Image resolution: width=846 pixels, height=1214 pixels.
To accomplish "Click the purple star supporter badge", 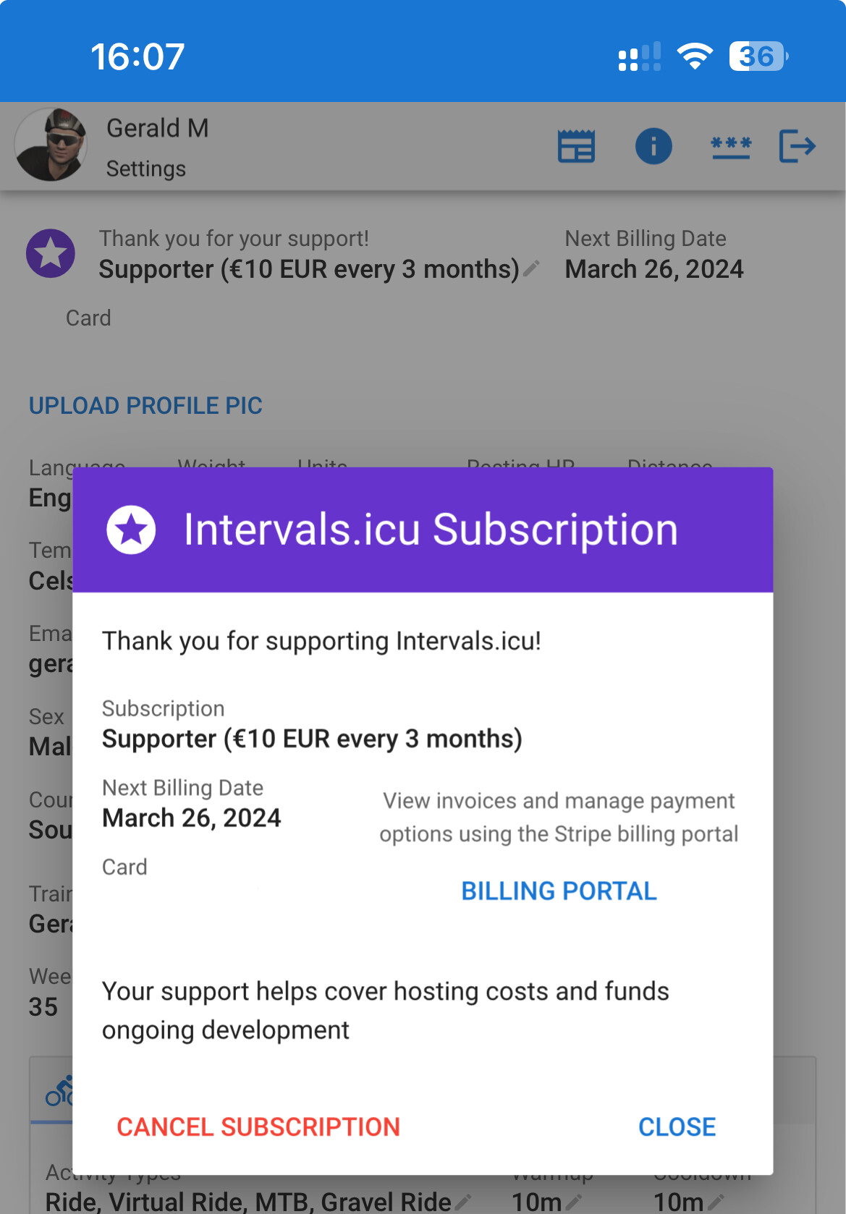I will tap(51, 253).
